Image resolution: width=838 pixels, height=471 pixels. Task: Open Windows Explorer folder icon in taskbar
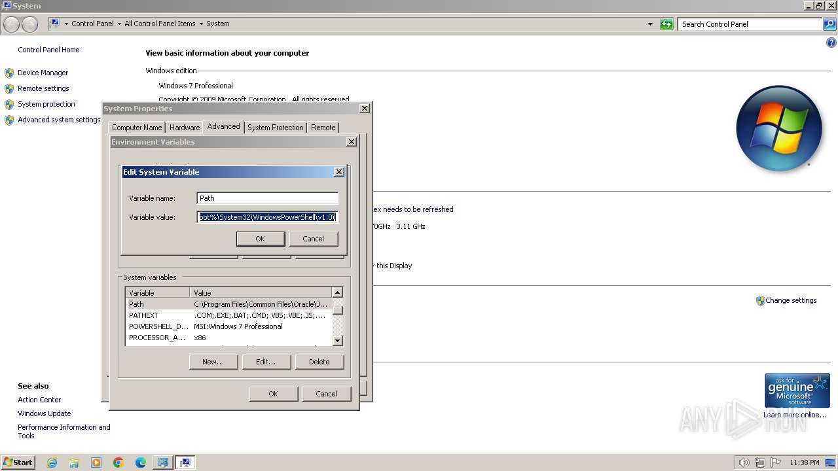pos(74,462)
